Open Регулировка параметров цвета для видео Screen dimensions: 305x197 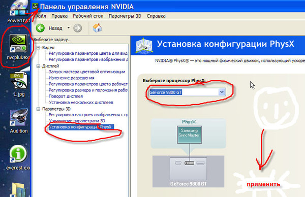[x=88, y=53]
